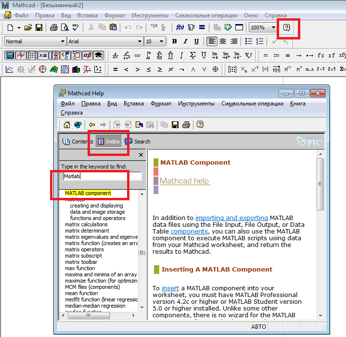Insert the infinity symbol
The height and width of the screenshot is (337, 346).
coord(137,55)
